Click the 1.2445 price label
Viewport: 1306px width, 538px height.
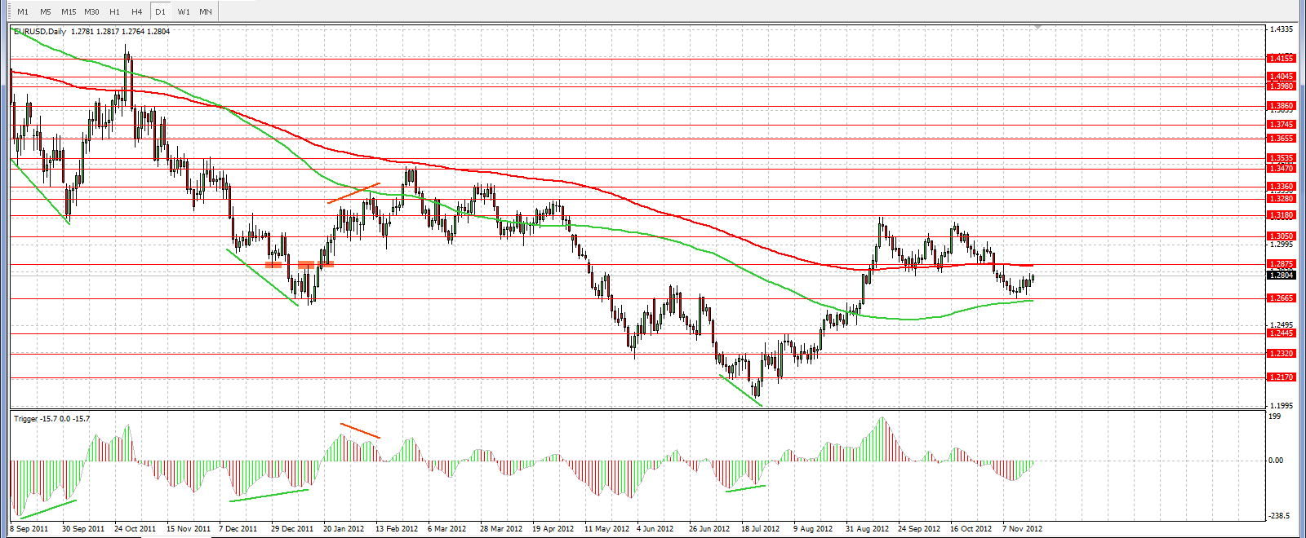(x=1281, y=333)
